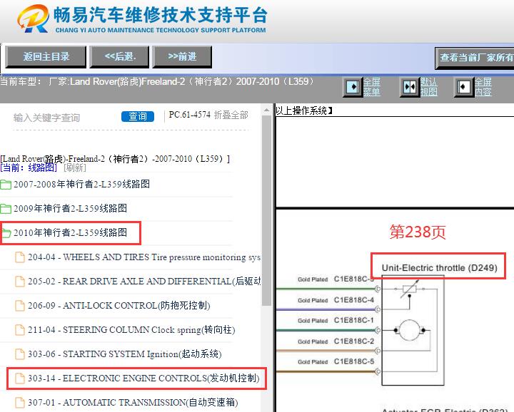Click the 当前：线路图 link

[29, 168]
